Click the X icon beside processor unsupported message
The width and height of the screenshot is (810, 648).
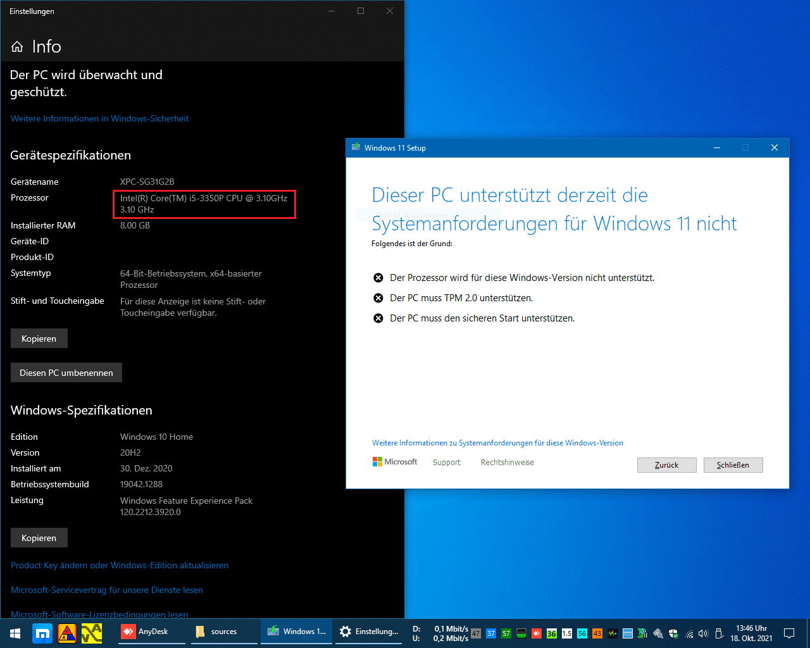click(x=378, y=278)
